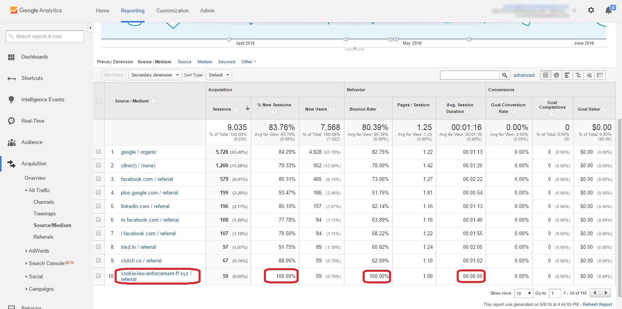Click advanced filter link

[x=524, y=75]
